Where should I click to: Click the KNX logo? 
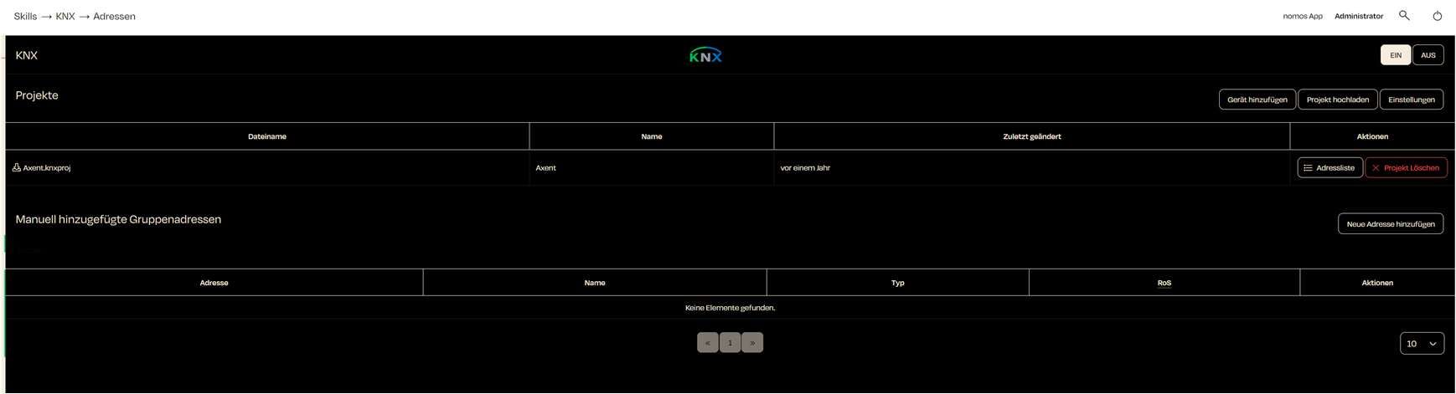coord(705,55)
